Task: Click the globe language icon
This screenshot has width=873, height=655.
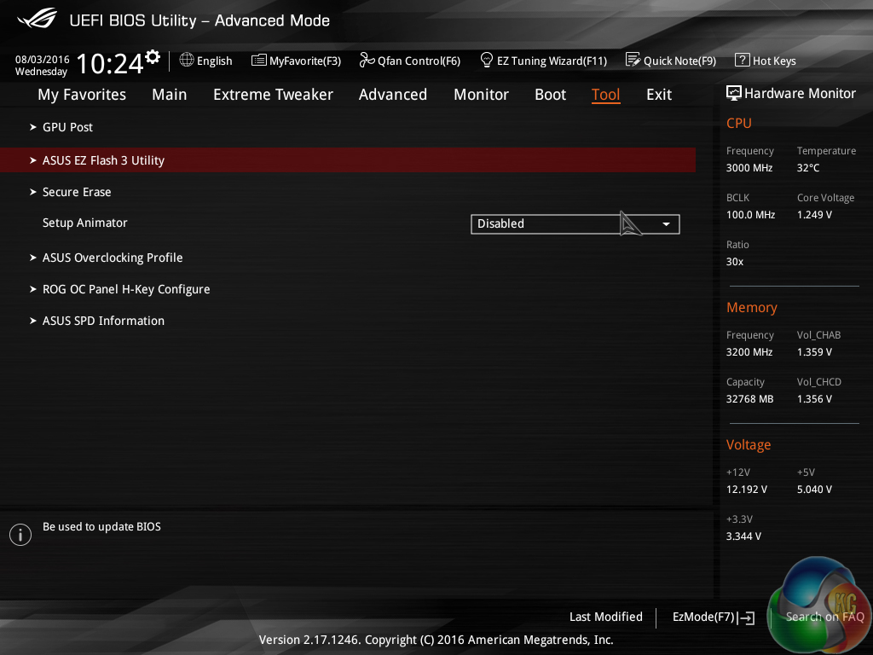Action: point(187,60)
